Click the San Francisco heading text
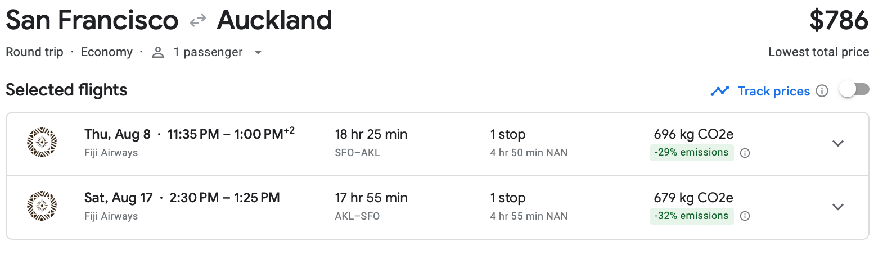This screenshot has width=883, height=255. click(x=92, y=20)
